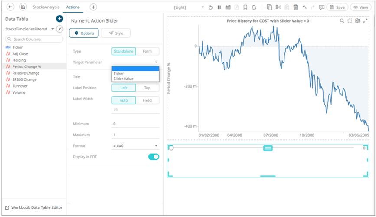This screenshot has height=217, width=376.
Task: Click the bell notification icon
Action: [254, 7]
